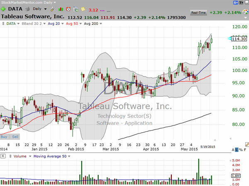The image size is (249, 186).
Task: Click the grey up-triangle near 5/19/2015 date
Action: [215, 140]
